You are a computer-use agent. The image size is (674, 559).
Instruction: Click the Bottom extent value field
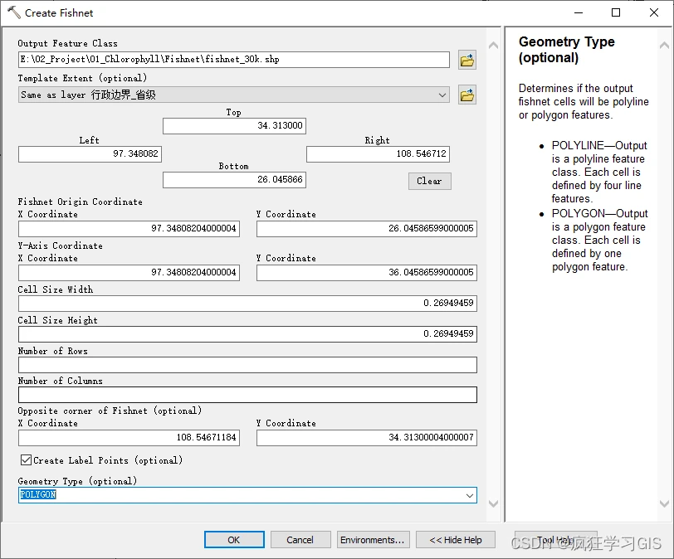(234, 180)
